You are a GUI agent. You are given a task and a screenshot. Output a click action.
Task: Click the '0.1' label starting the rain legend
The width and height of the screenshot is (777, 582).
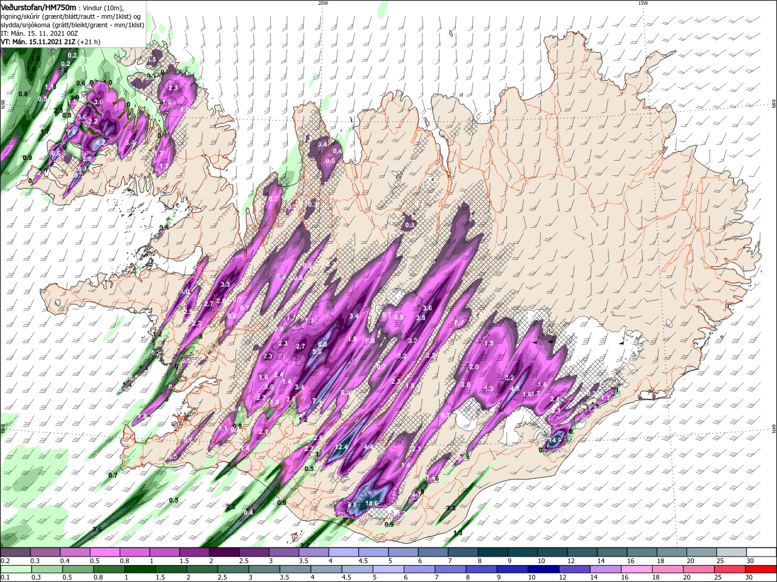coord(5,578)
